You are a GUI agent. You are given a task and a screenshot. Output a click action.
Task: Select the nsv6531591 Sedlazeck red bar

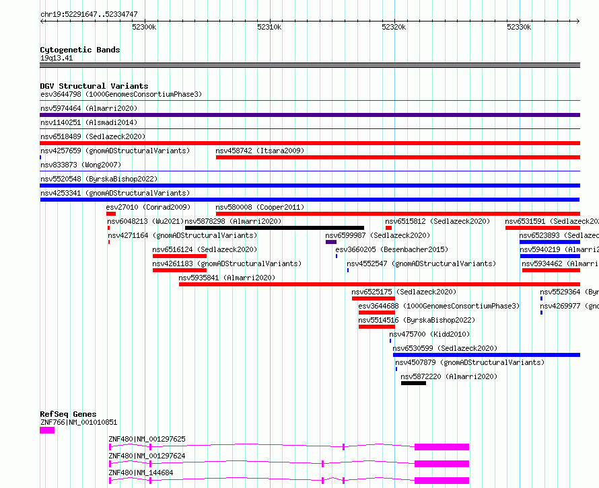(542, 228)
